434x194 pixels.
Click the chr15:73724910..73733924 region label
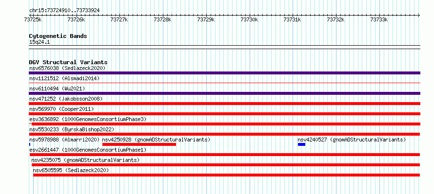click(x=64, y=10)
